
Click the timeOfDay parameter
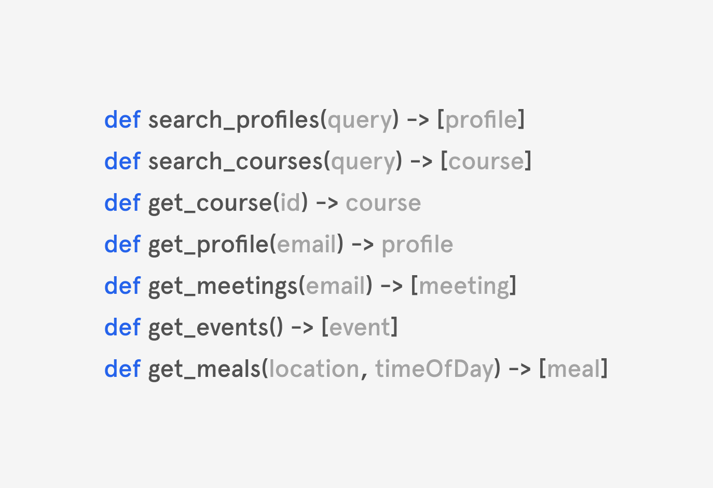click(434, 370)
